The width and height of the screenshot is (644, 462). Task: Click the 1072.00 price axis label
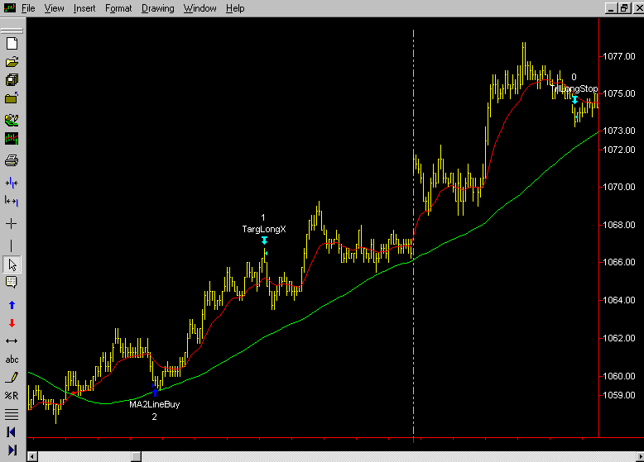click(x=619, y=150)
